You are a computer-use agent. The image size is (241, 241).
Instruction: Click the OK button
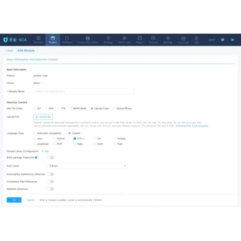pos(14,200)
